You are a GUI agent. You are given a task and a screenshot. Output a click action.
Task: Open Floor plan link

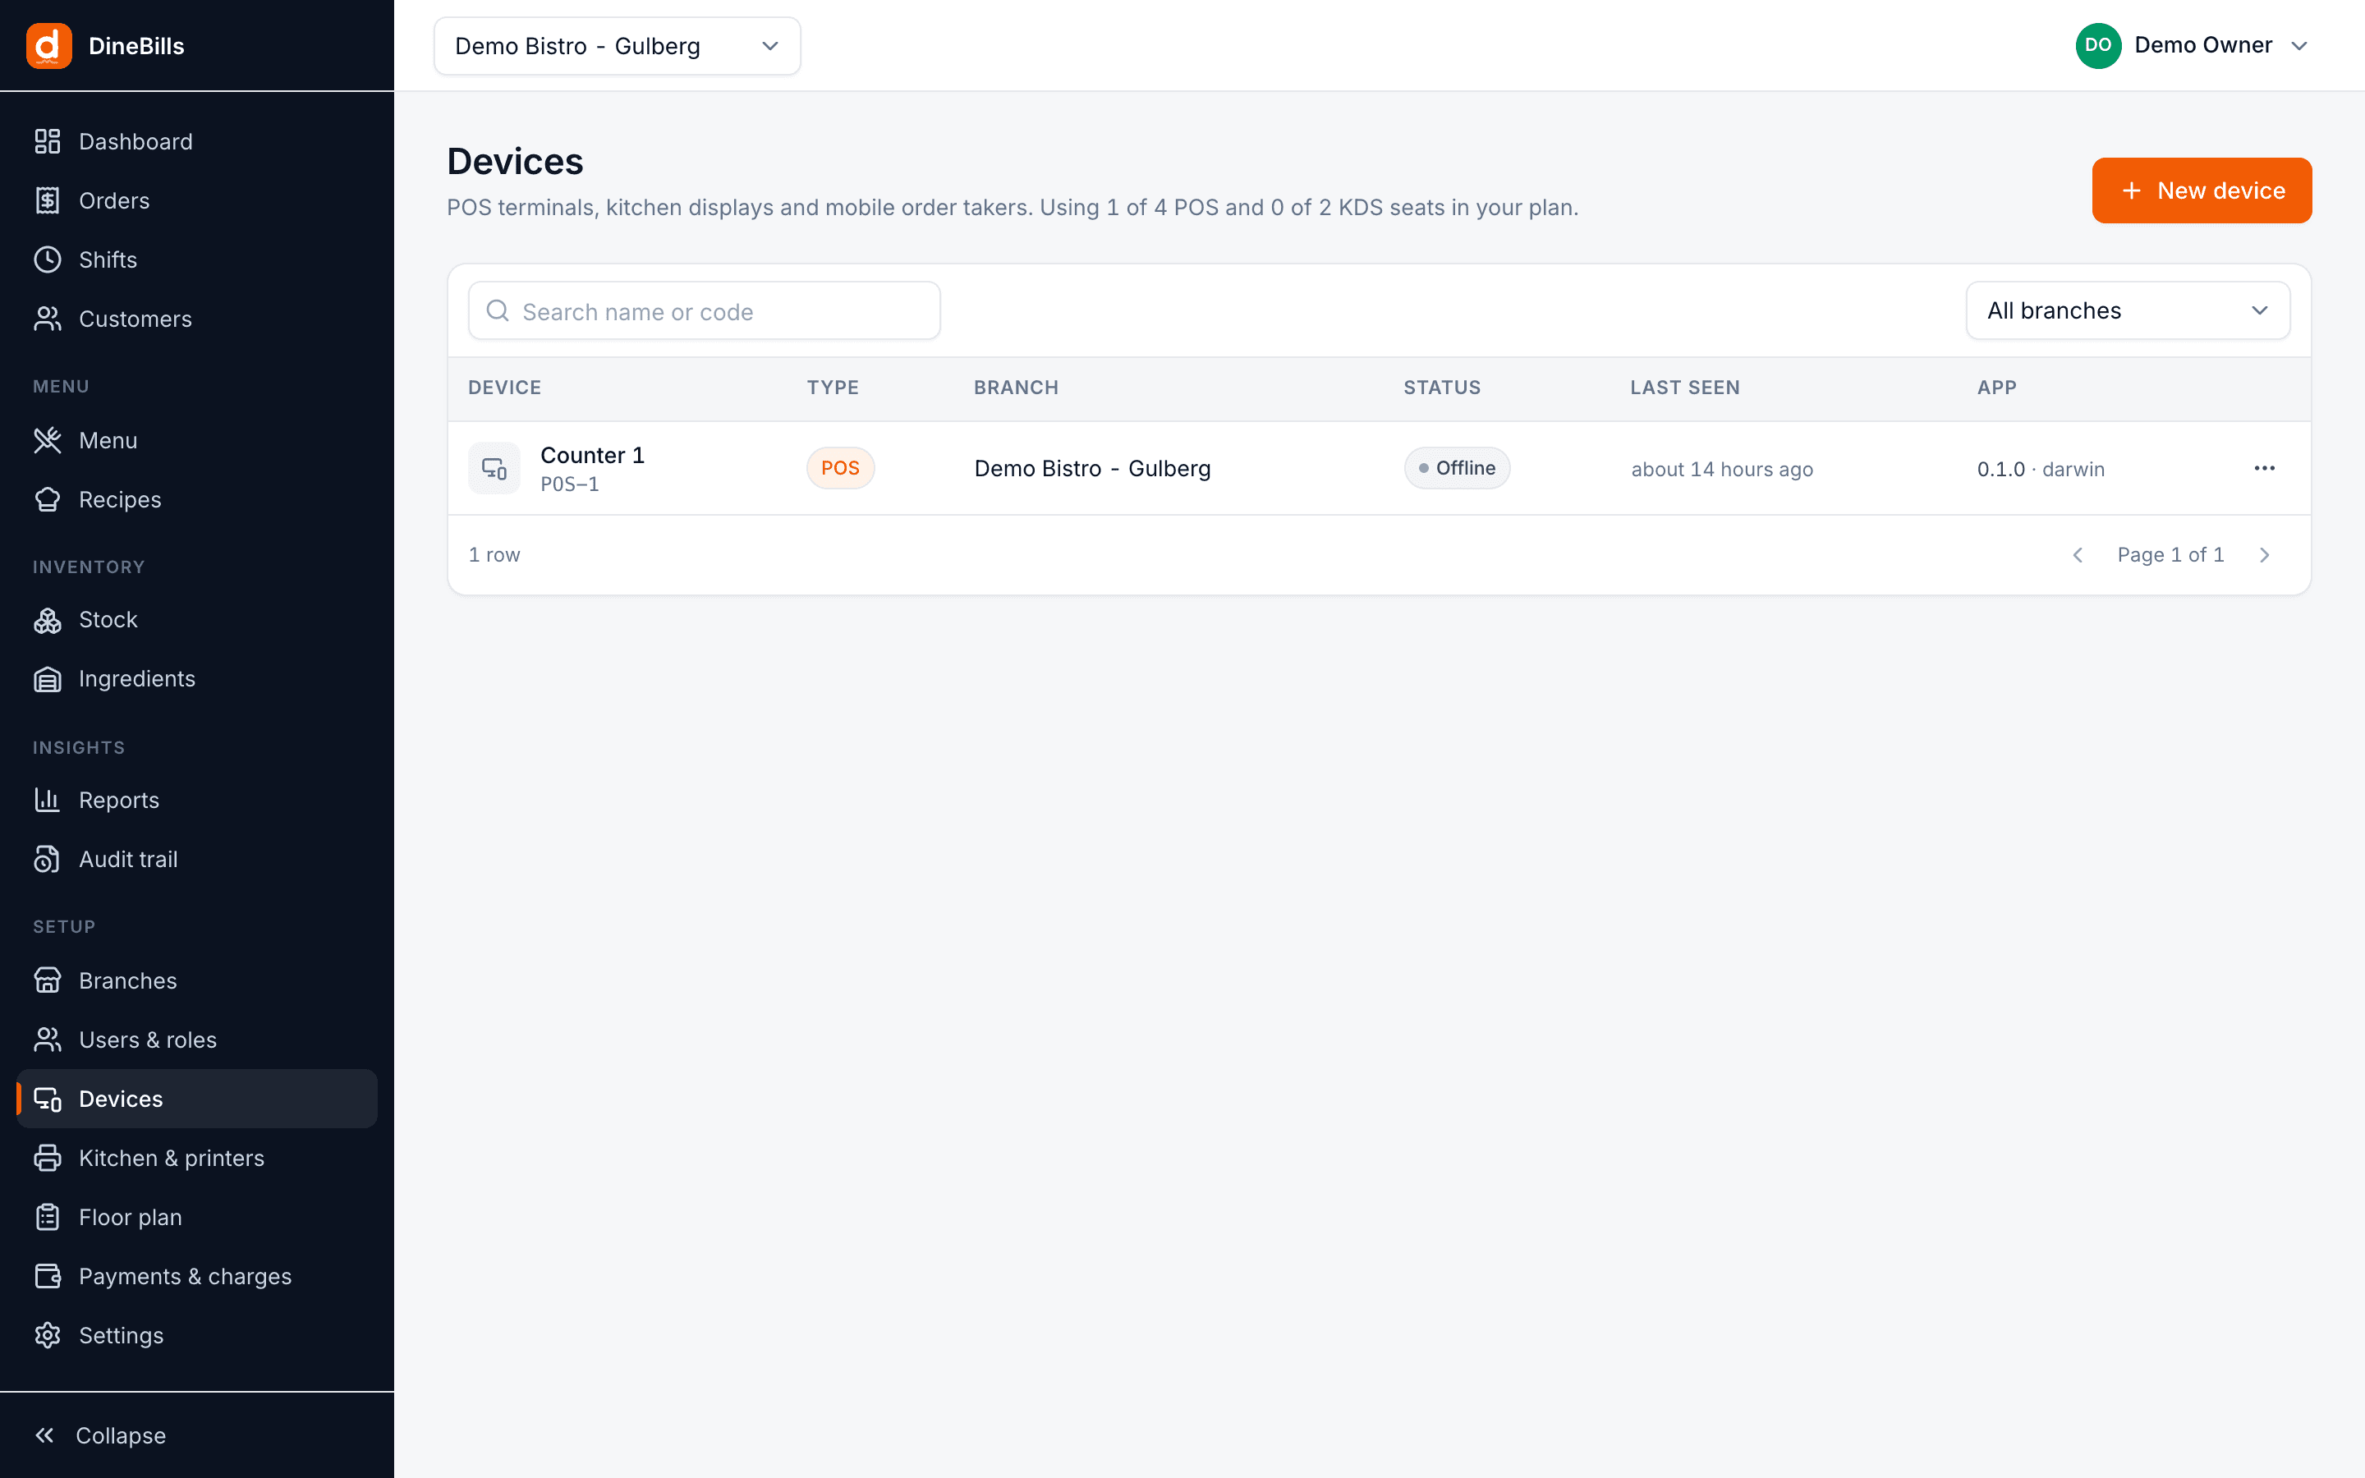click(x=197, y=1217)
